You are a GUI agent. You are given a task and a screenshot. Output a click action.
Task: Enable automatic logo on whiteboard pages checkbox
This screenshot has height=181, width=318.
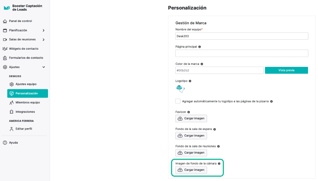178,101
